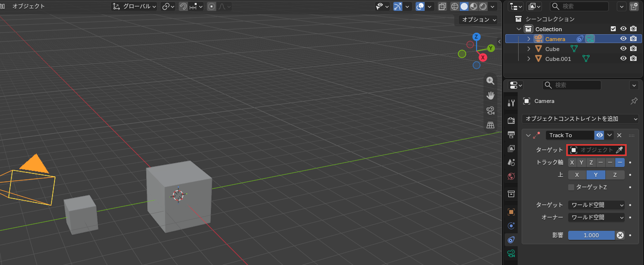Toggle Track To constraint visibility eye
The height and width of the screenshot is (265, 644).
click(x=599, y=135)
